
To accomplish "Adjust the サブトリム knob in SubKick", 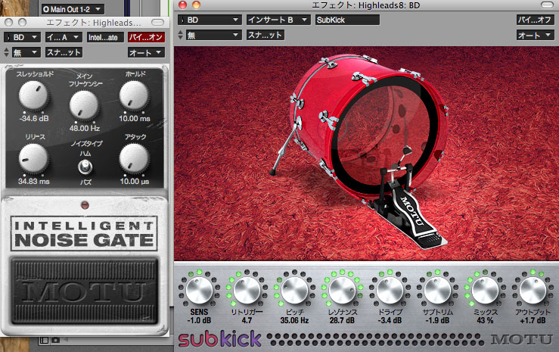I will (x=437, y=290).
